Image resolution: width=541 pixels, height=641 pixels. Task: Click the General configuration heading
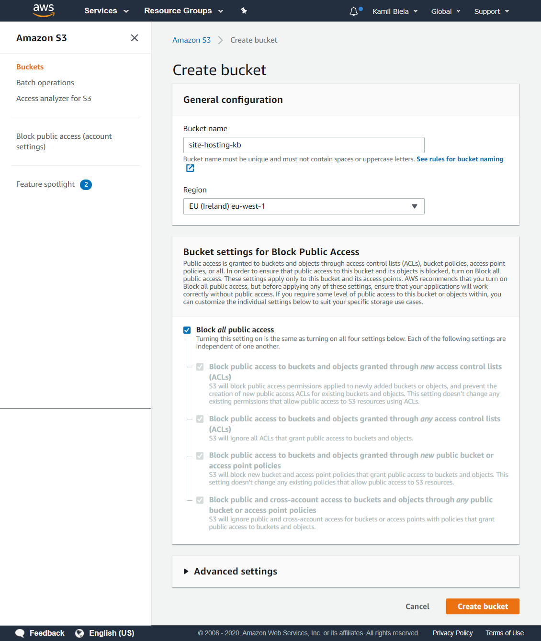tap(233, 100)
